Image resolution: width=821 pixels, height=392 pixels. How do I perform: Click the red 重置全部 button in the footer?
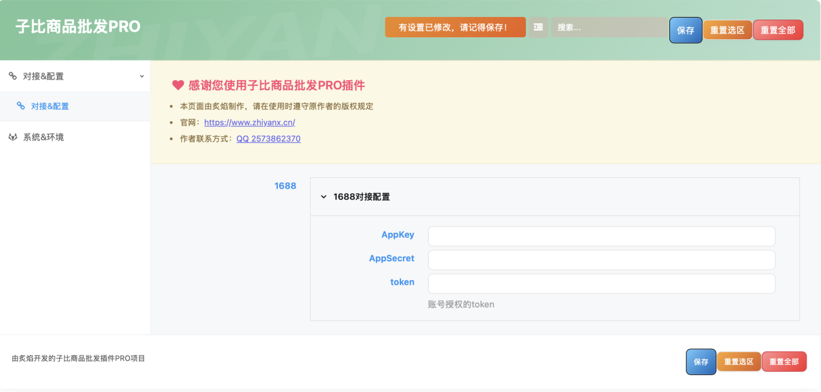(784, 362)
